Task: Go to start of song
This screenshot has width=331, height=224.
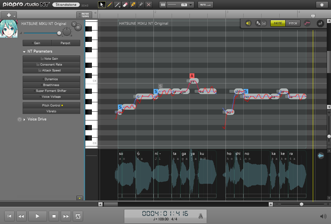Action: click(x=9, y=216)
